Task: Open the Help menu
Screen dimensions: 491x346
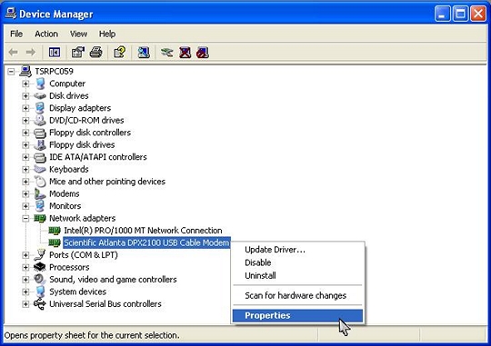Action: (x=107, y=34)
